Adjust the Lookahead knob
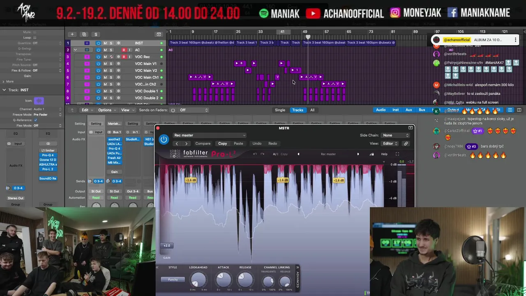 click(198, 280)
